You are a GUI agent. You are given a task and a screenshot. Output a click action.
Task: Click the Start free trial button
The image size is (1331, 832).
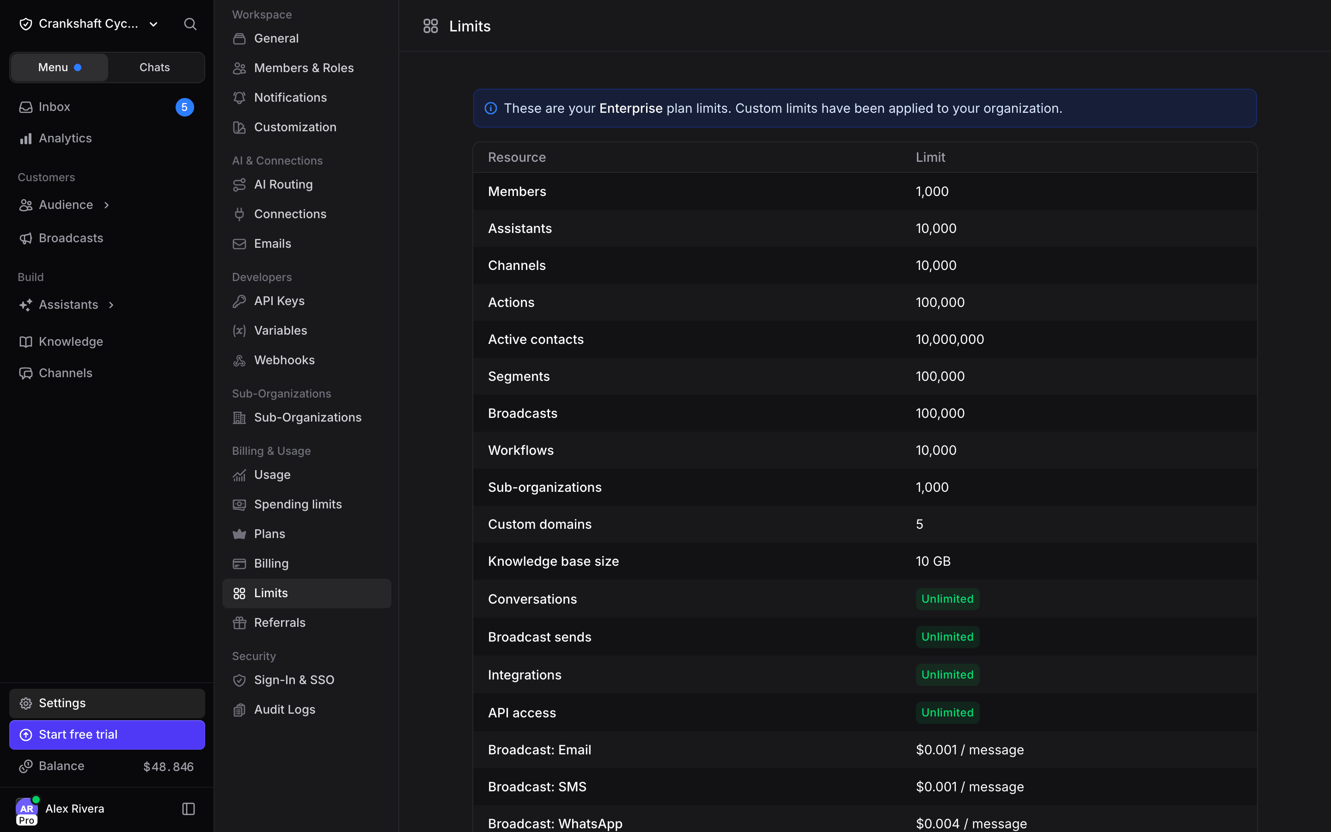click(x=107, y=734)
